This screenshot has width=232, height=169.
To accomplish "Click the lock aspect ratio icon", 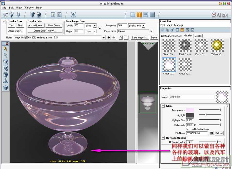I will pos(100,28).
